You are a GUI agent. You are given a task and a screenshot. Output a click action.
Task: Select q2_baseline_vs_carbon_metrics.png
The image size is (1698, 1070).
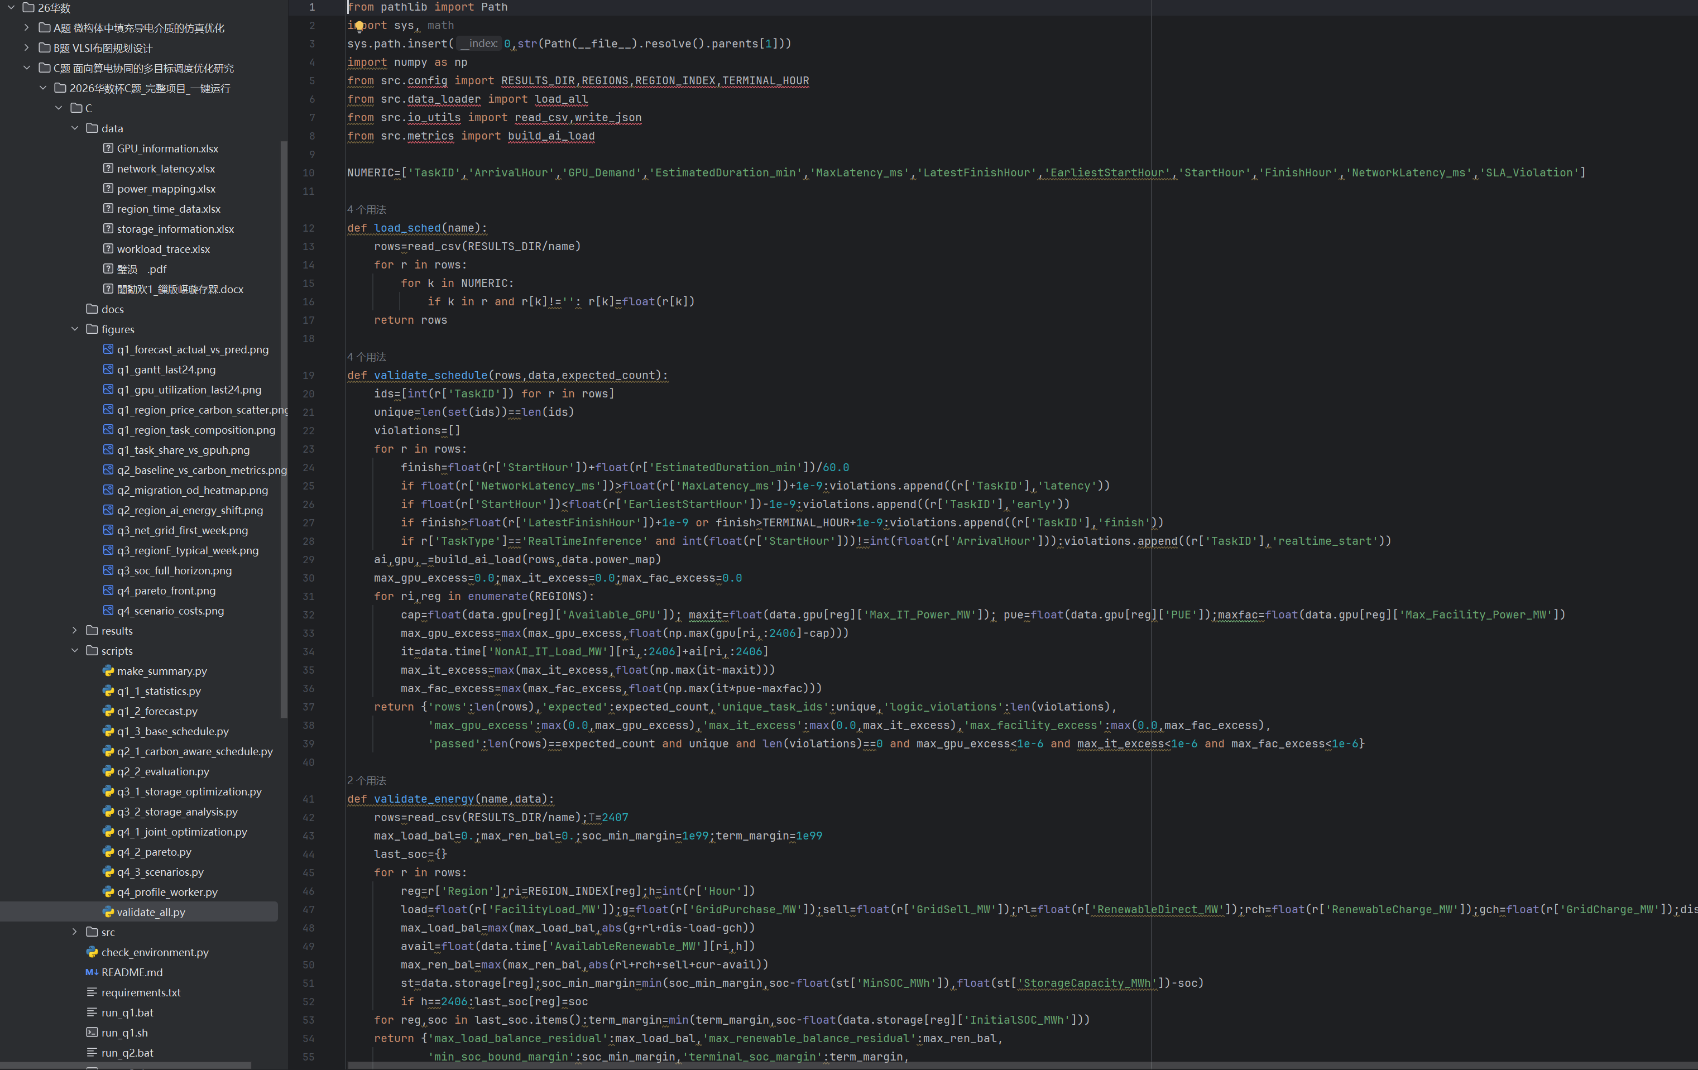[202, 471]
